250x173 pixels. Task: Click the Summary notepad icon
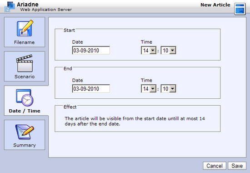25,132
